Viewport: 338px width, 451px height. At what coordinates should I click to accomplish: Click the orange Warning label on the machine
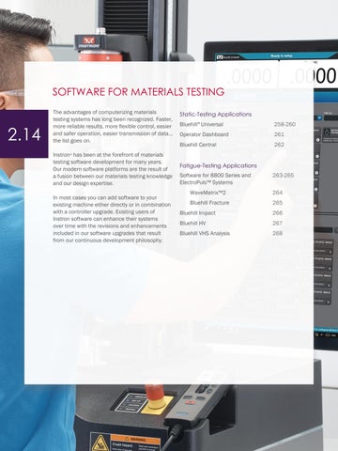(135, 439)
